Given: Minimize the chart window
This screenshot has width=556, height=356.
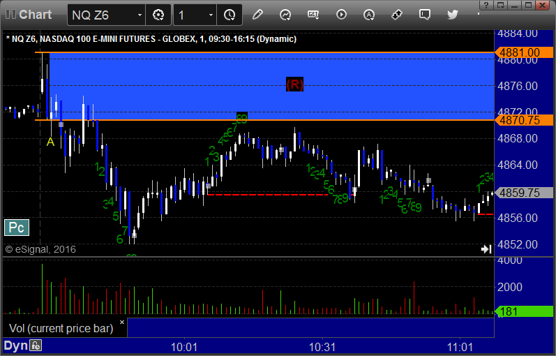Looking at the screenshot, I should click(516, 5).
